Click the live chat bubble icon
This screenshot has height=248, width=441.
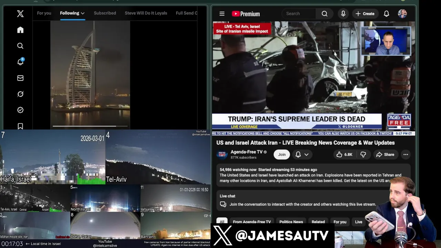pyautogui.click(x=223, y=204)
